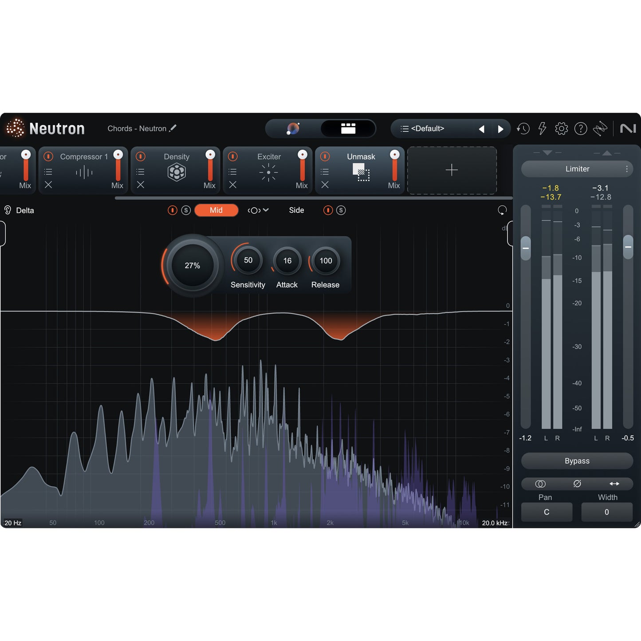The image size is (641, 641).
Task: Click the Pan value field showing C
Action: [x=547, y=512]
